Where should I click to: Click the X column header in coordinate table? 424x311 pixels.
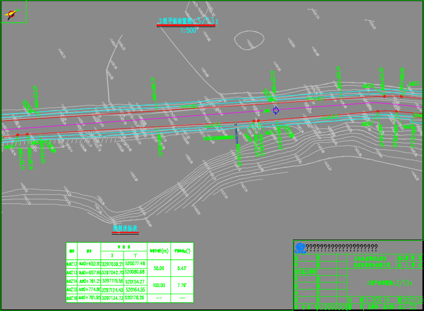pyautogui.click(x=112, y=255)
